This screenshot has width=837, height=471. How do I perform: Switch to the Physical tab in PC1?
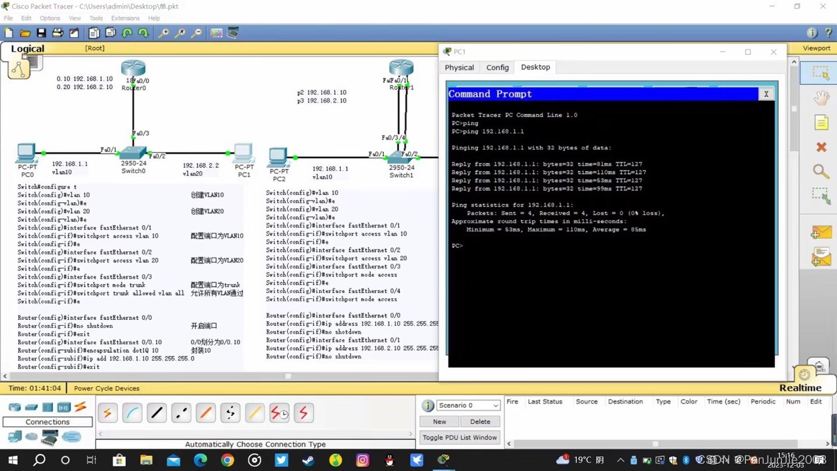tap(459, 67)
